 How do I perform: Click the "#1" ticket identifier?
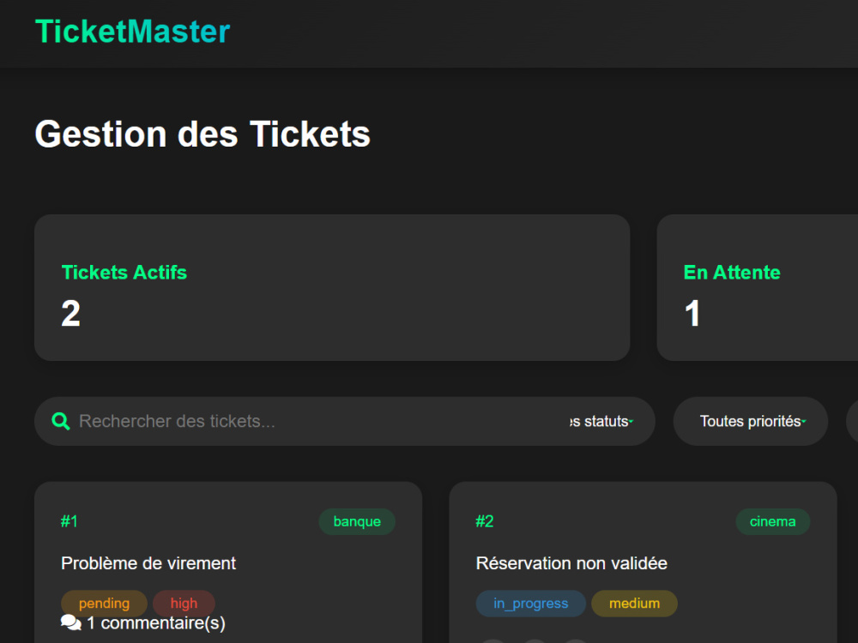click(69, 521)
